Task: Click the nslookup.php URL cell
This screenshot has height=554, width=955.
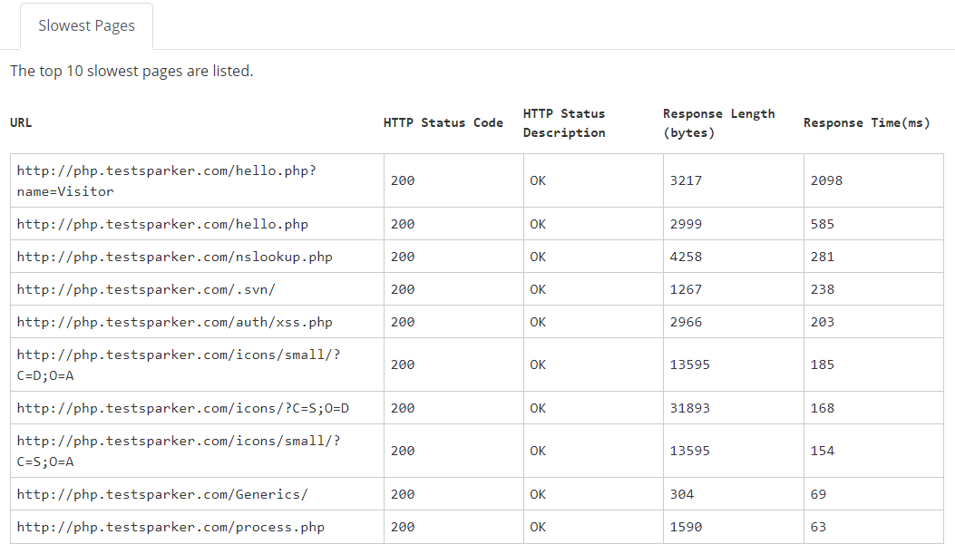Action: point(174,257)
